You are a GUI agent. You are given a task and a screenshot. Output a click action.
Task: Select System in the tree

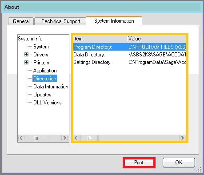(41, 47)
